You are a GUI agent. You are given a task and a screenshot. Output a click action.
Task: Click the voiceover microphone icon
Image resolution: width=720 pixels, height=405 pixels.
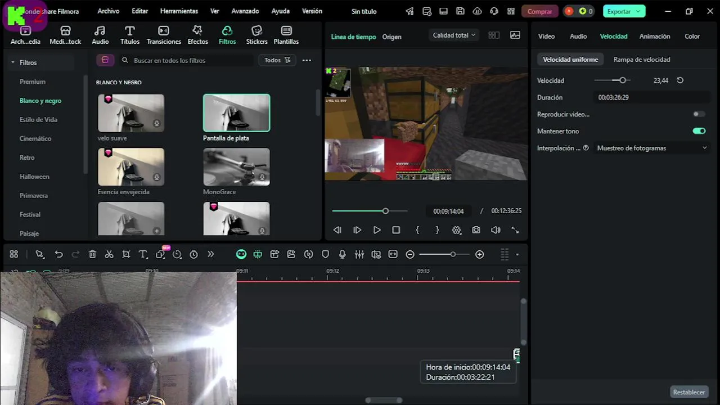(x=342, y=254)
